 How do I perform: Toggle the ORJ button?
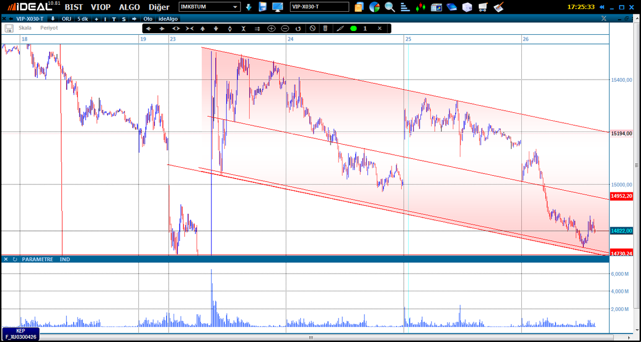click(x=67, y=19)
